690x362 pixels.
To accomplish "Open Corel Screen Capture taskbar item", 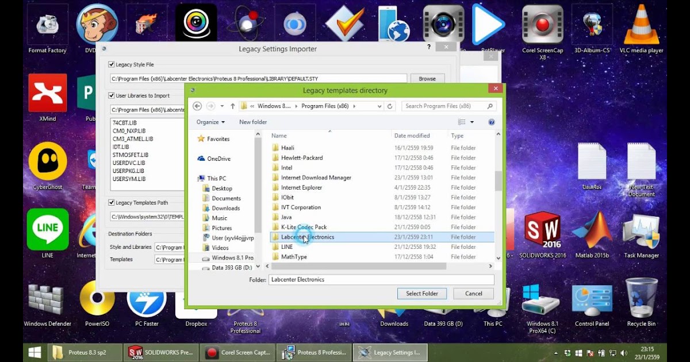I will (236, 352).
